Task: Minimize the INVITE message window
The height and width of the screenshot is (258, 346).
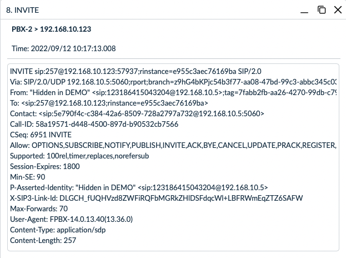Action: pos(304,10)
